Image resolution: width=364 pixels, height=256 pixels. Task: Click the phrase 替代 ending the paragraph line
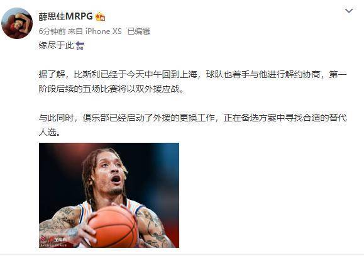pos(338,118)
